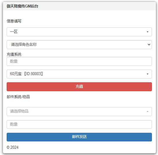Open the 请选择物品 item dropdown
The image size is (158, 155).
pyautogui.click(x=79, y=111)
